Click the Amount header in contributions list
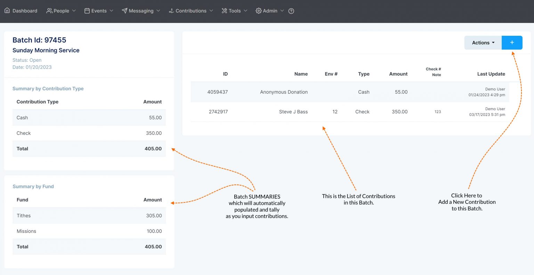 point(398,74)
